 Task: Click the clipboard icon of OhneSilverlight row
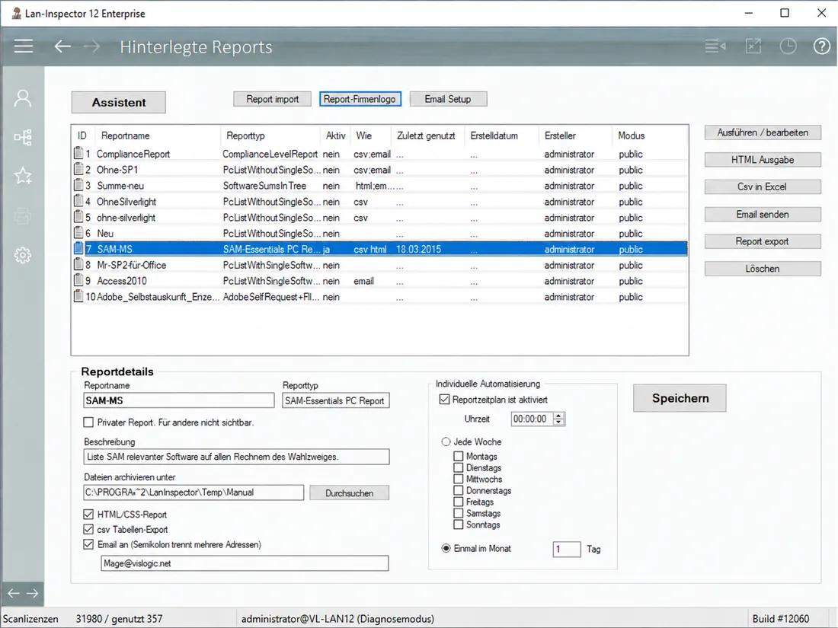tap(78, 201)
